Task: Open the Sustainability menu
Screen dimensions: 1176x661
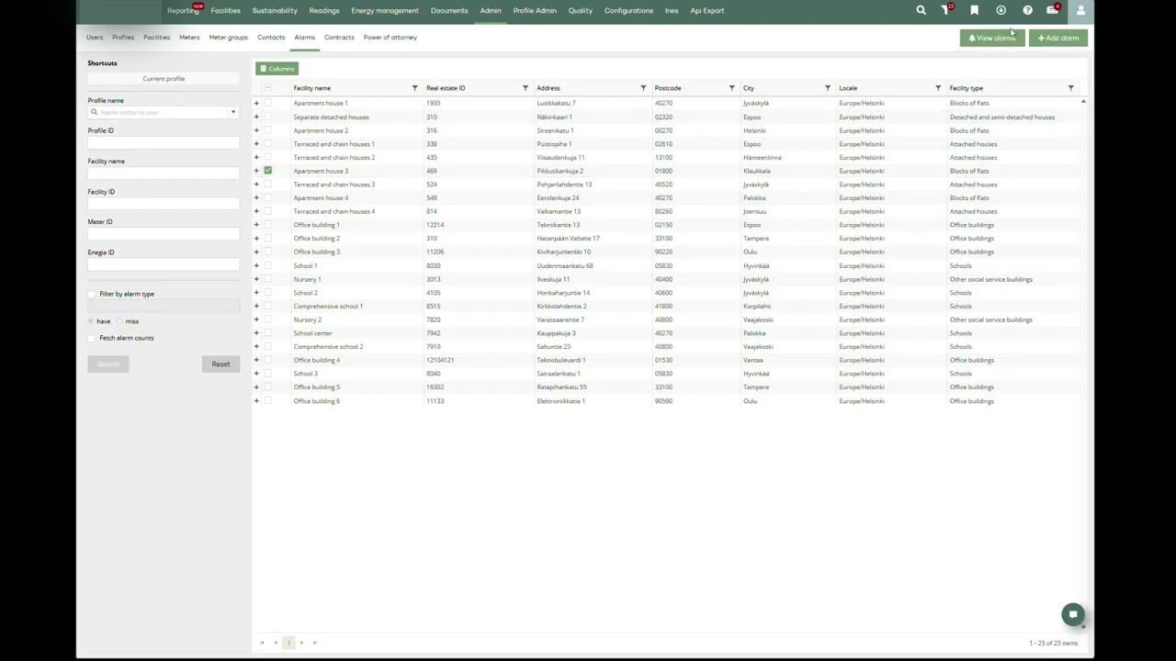Action: (x=275, y=10)
